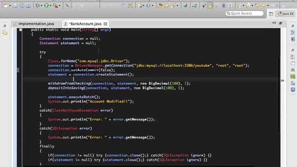
Task: Start debugging with the bug icon
Action: pyautogui.click(x=38, y=6)
